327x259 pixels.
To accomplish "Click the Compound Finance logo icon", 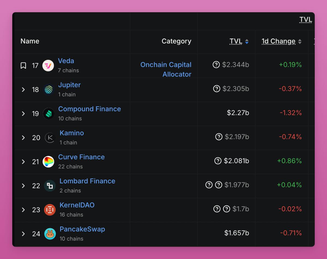I will point(49,113).
